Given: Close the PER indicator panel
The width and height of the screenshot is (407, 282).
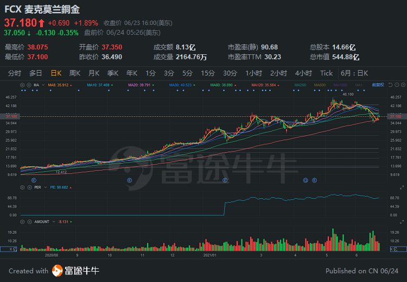Looking at the screenshot, I should point(30,187).
